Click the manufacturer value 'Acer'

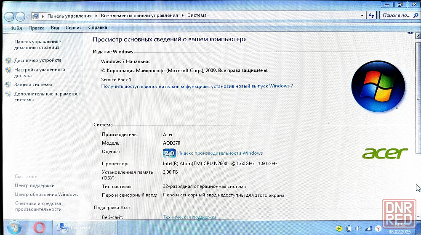pyautogui.click(x=168, y=135)
